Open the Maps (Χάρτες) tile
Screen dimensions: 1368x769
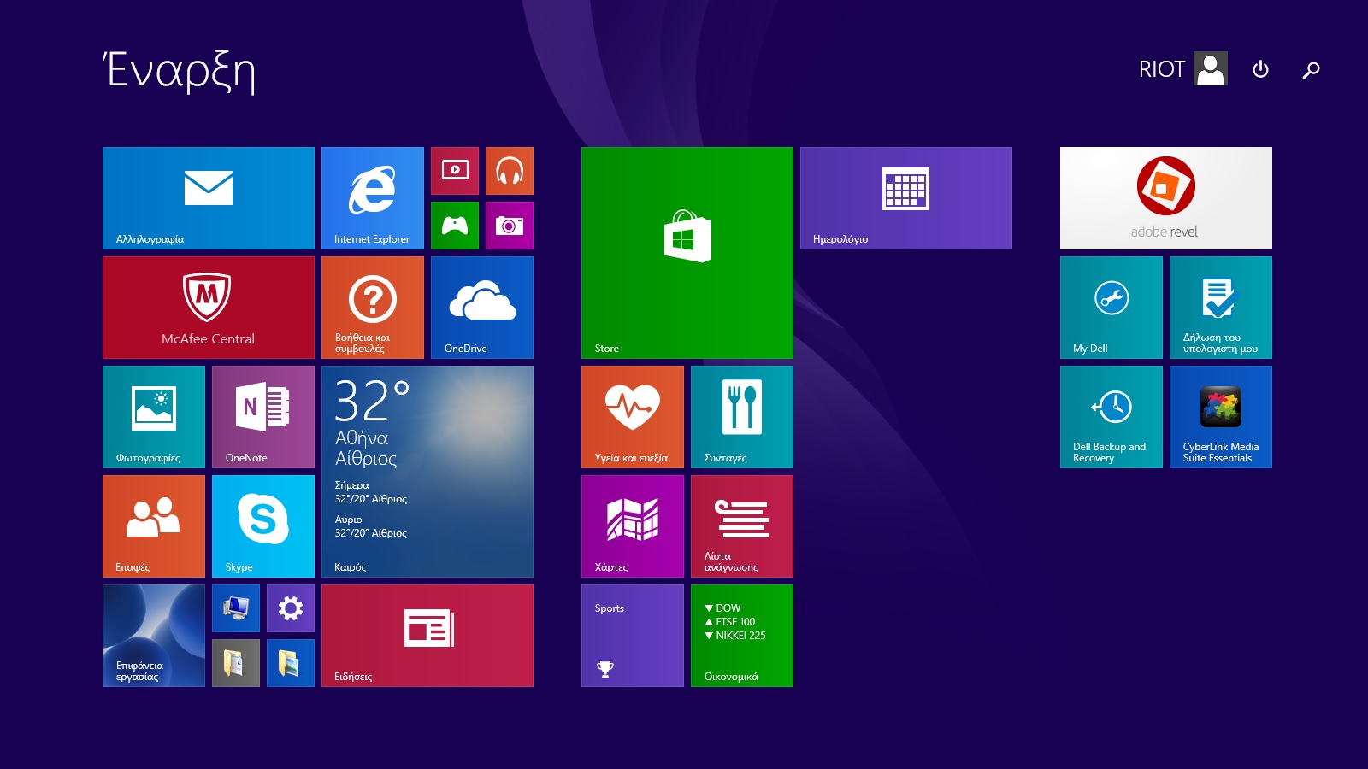coord(633,526)
